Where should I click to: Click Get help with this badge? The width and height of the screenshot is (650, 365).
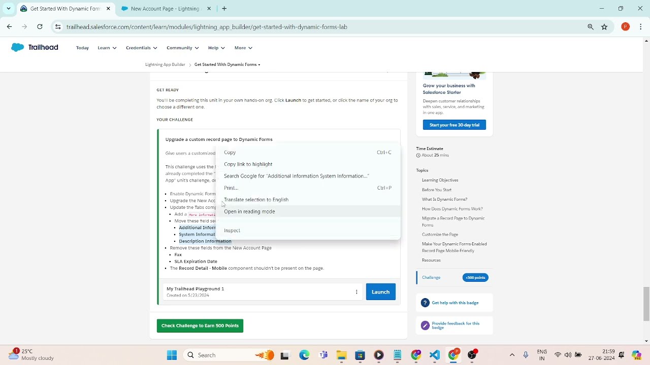pyautogui.click(x=455, y=303)
